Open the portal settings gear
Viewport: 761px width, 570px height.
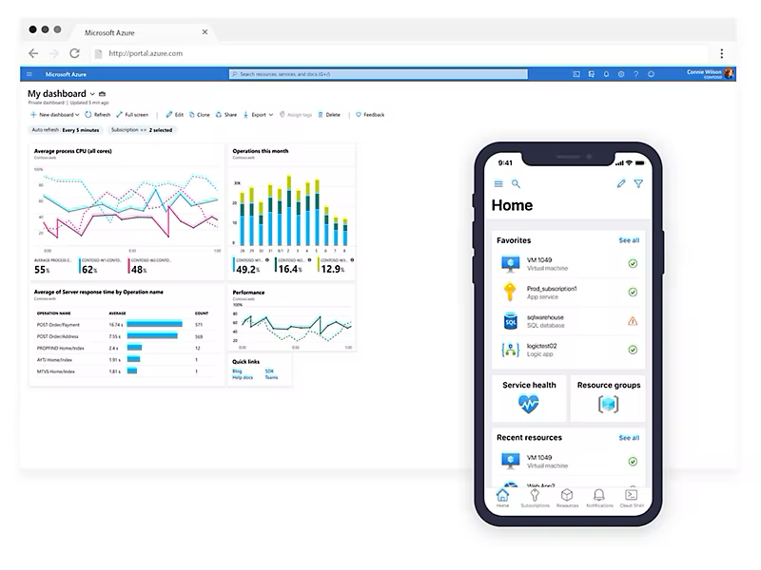click(x=621, y=74)
